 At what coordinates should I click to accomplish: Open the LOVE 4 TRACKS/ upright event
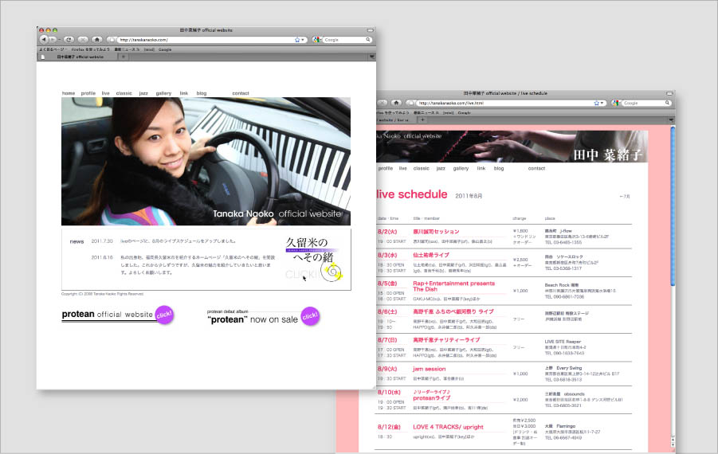tap(448, 427)
